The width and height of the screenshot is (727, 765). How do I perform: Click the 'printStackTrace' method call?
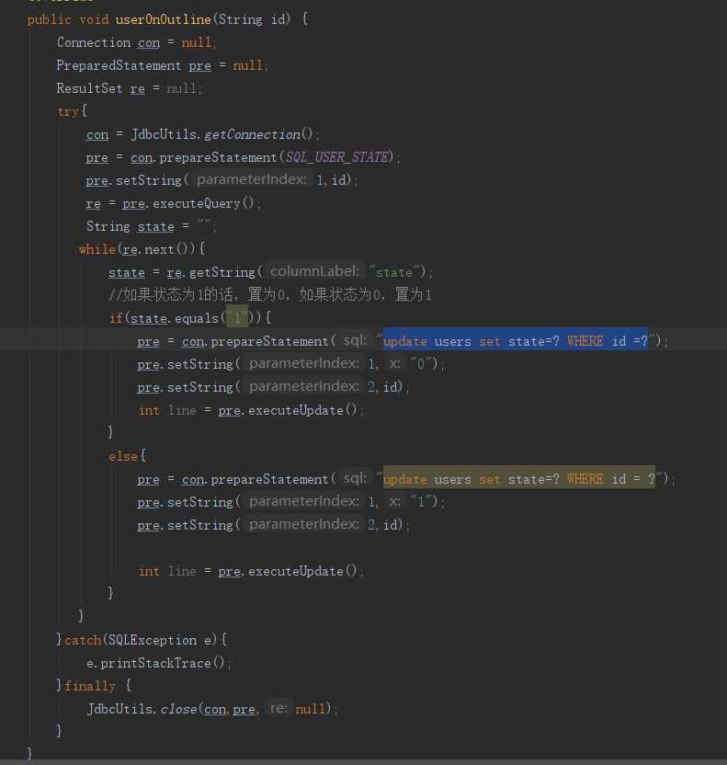[x=155, y=663]
